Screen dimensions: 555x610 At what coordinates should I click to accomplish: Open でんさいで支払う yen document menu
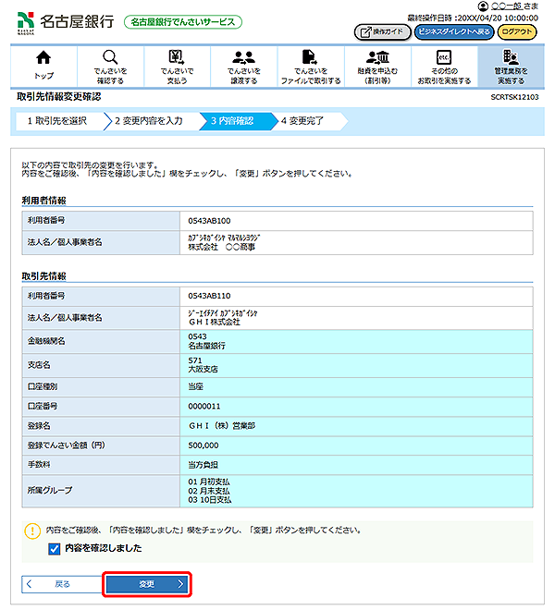pos(177,64)
